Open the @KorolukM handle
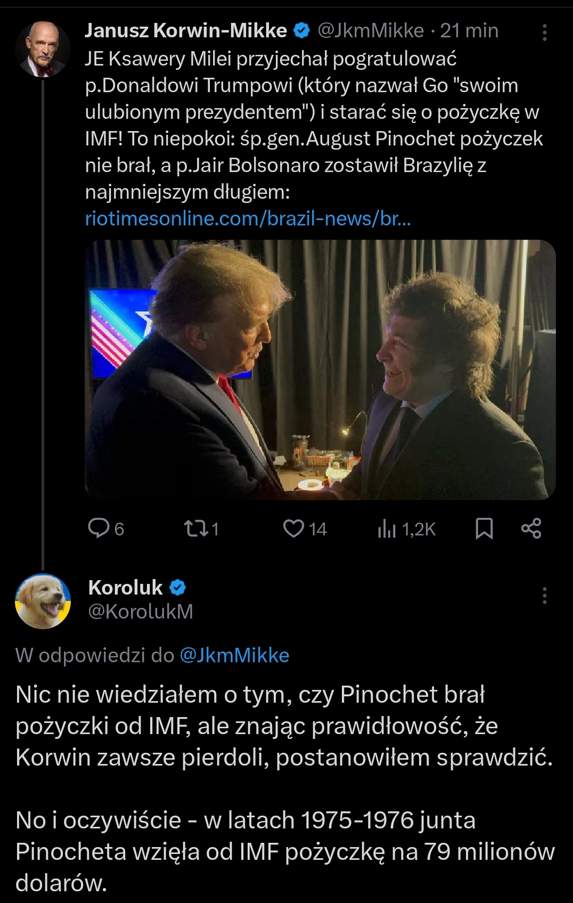Screen dimensions: 573x903 (141, 612)
